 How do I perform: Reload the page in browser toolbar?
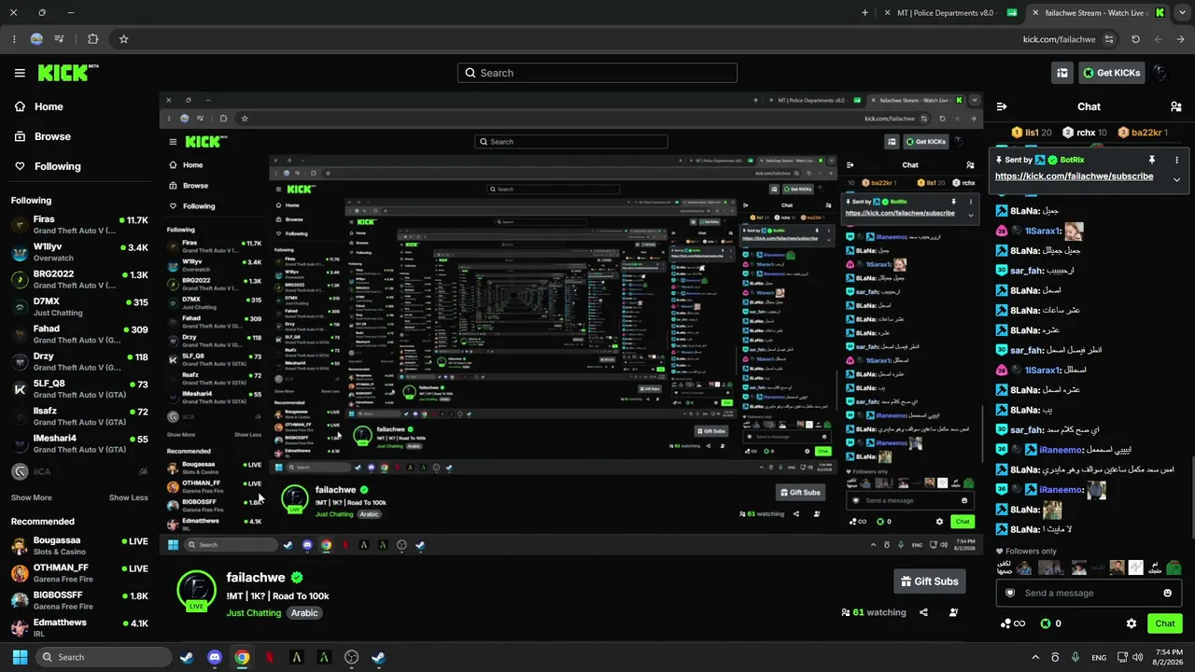[1135, 39]
